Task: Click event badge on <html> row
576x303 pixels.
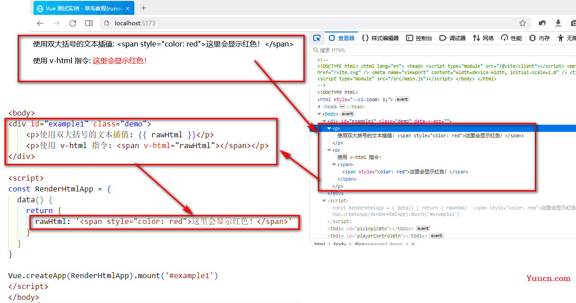Action: (x=402, y=99)
